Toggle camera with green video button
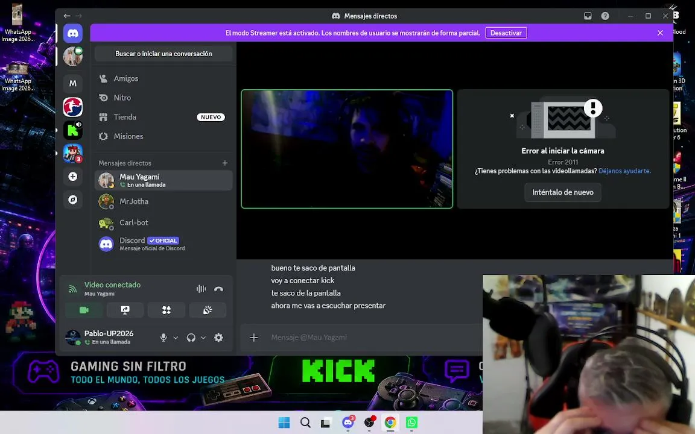The image size is (695, 434). pos(84,310)
